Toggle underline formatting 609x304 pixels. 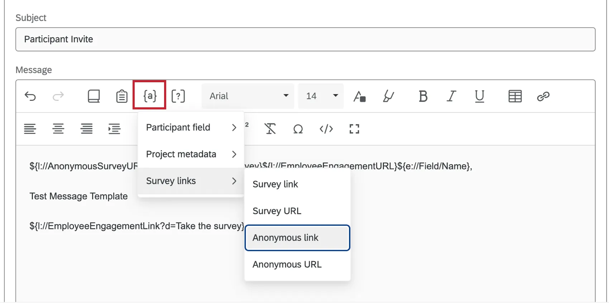coord(479,96)
